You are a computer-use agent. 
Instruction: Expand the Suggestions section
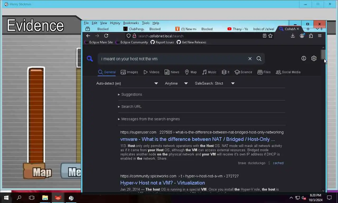(130, 94)
